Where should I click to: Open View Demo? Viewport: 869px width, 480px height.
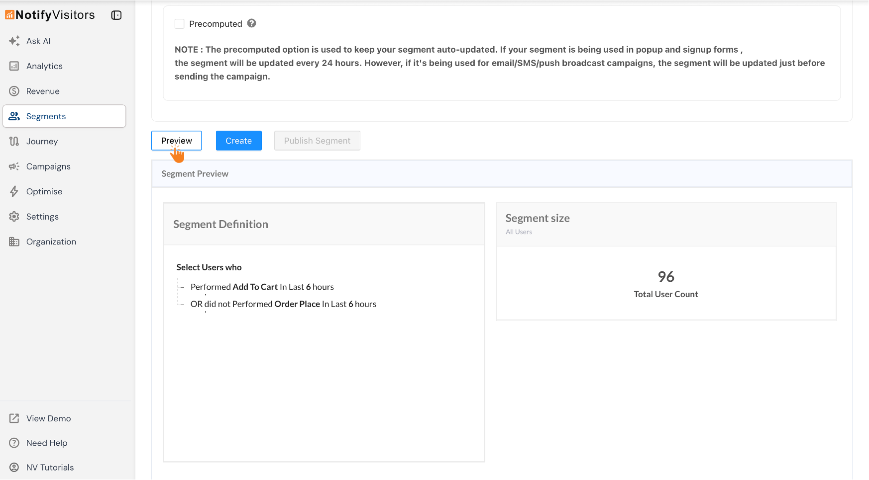pyautogui.click(x=48, y=418)
